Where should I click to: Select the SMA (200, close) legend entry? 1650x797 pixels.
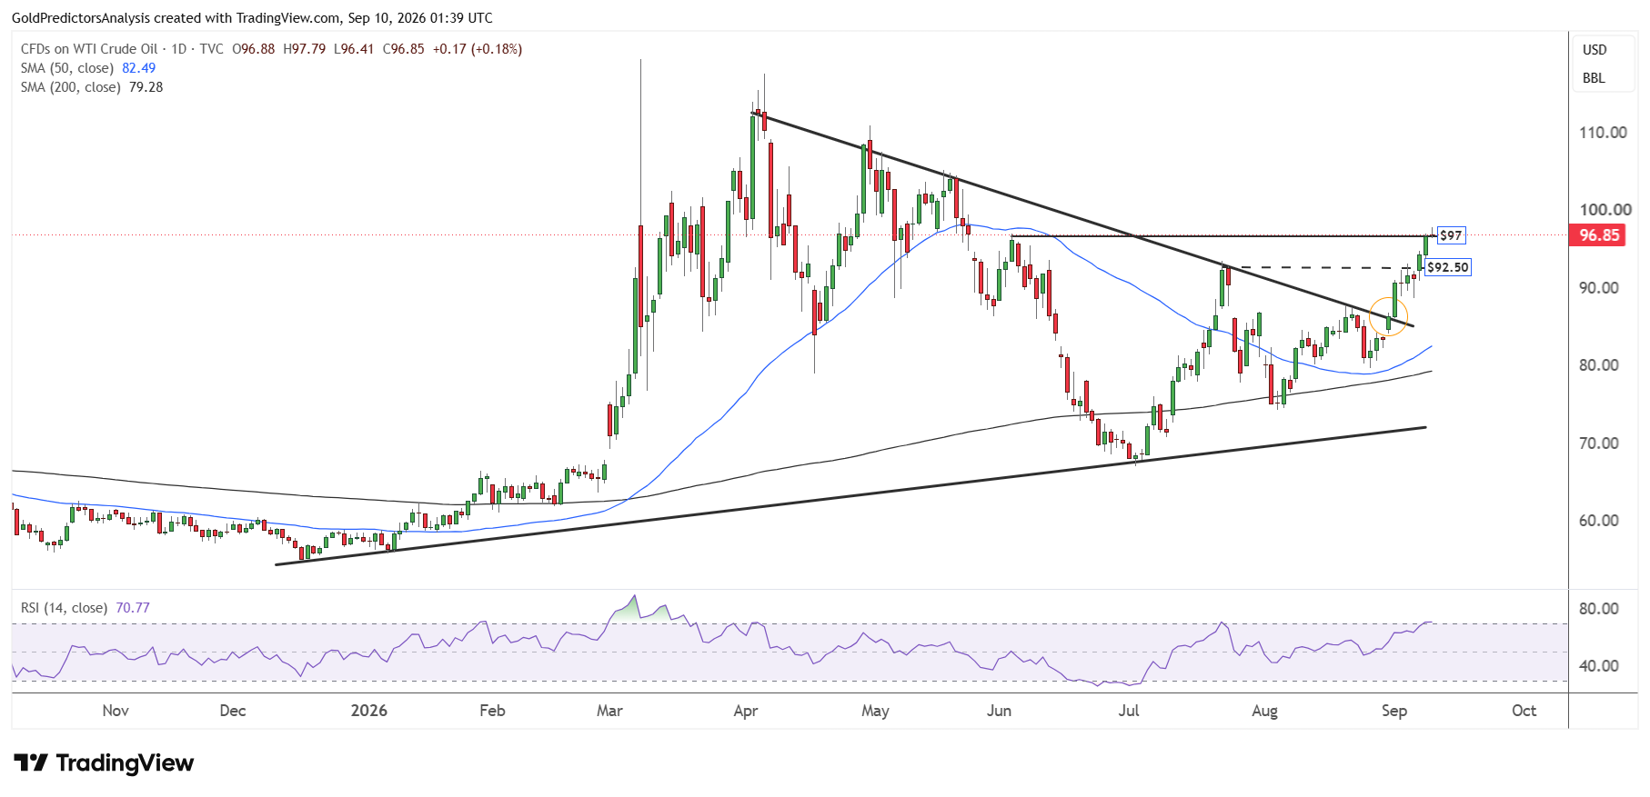tap(71, 87)
